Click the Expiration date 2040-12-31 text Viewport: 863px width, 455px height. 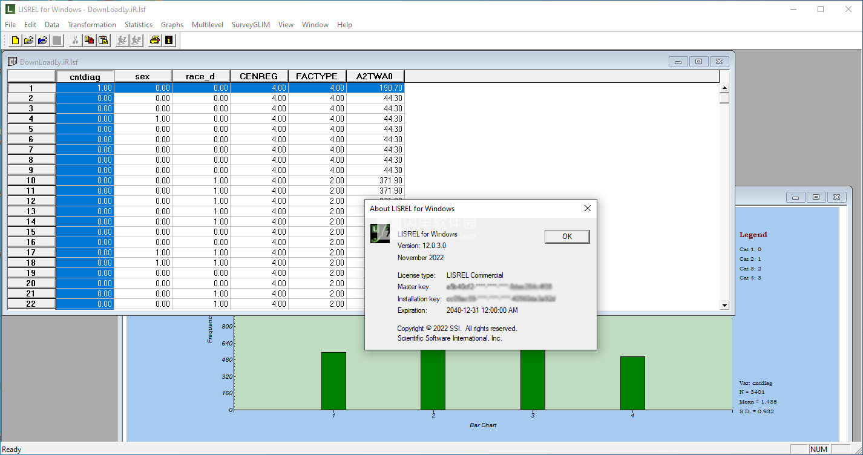482,310
